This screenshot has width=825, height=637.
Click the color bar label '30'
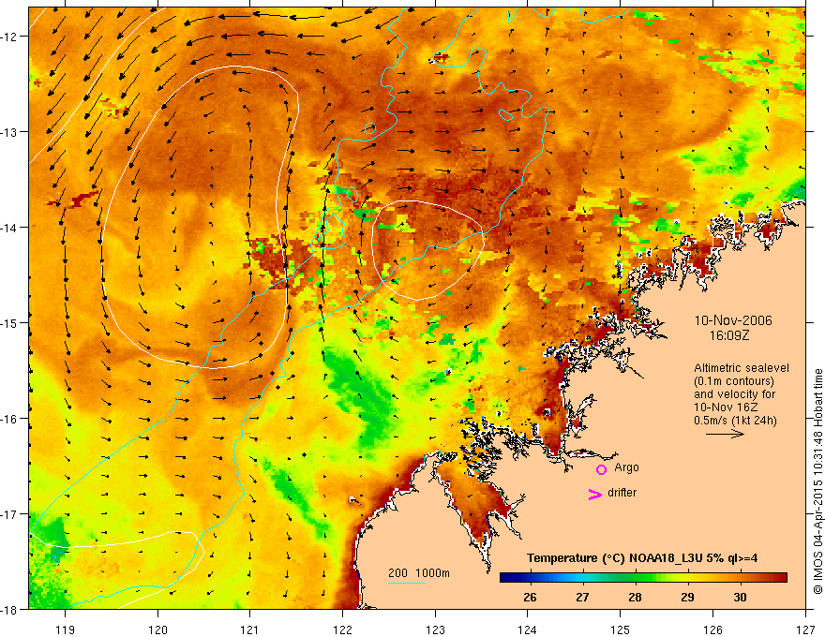(x=740, y=597)
